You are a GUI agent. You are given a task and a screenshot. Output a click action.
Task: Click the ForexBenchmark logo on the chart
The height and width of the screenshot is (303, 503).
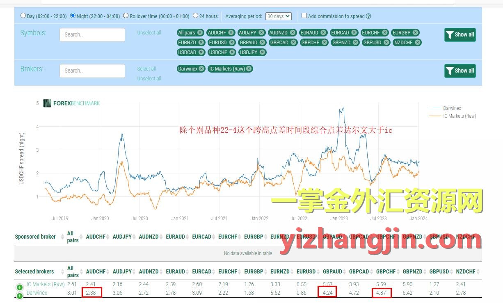point(71,103)
